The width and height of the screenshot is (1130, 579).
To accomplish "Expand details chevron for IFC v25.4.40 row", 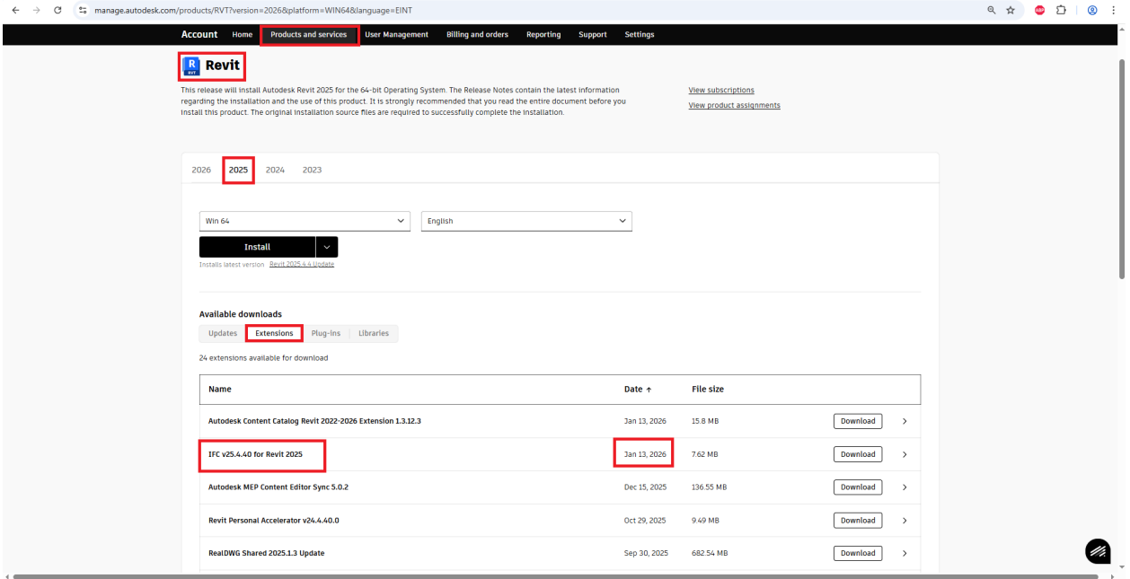I will coord(905,454).
